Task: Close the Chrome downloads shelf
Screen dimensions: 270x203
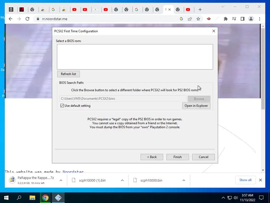Action: click(260, 180)
